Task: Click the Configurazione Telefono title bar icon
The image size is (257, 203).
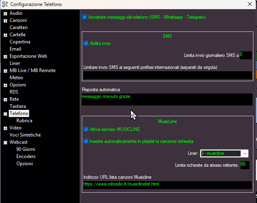Action: point(5,5)
